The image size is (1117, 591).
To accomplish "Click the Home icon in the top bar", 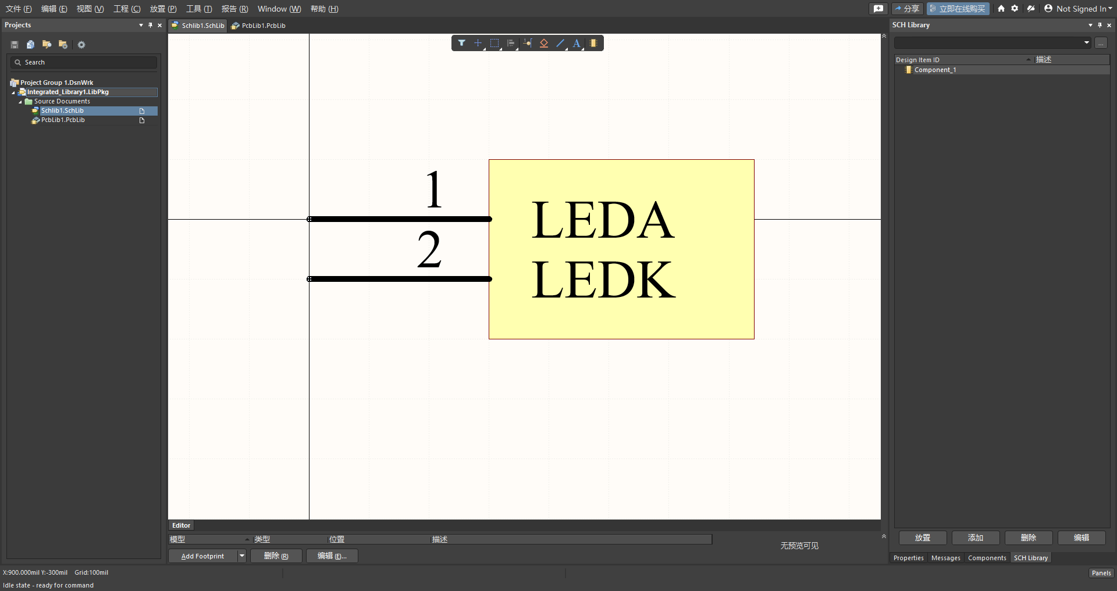I will point(1001,9).
